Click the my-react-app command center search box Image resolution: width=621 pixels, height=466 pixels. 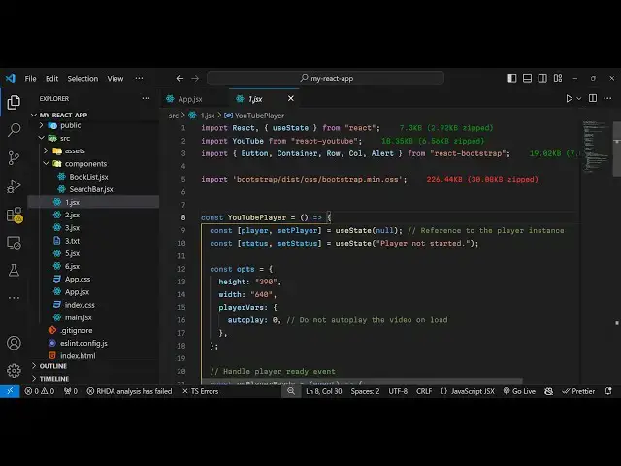(326, 78)
